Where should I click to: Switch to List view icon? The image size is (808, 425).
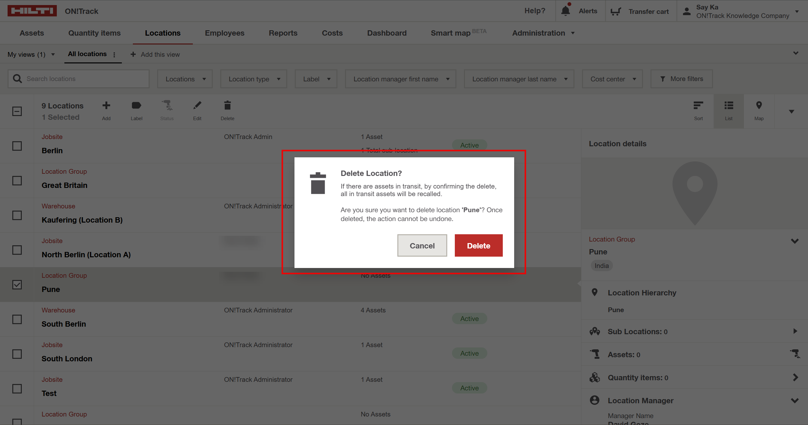coord(728,105)
